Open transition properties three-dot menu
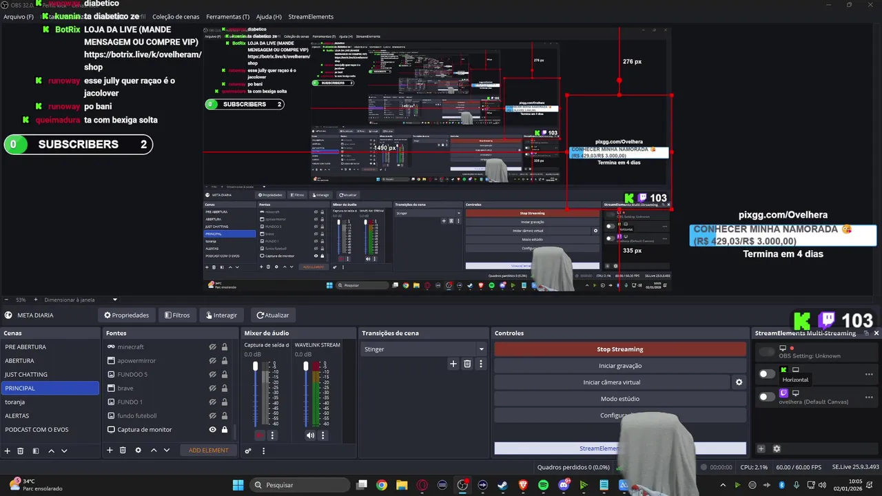Image resolution: width=882 pixels, height=496 pixels. tap(481, 364)
